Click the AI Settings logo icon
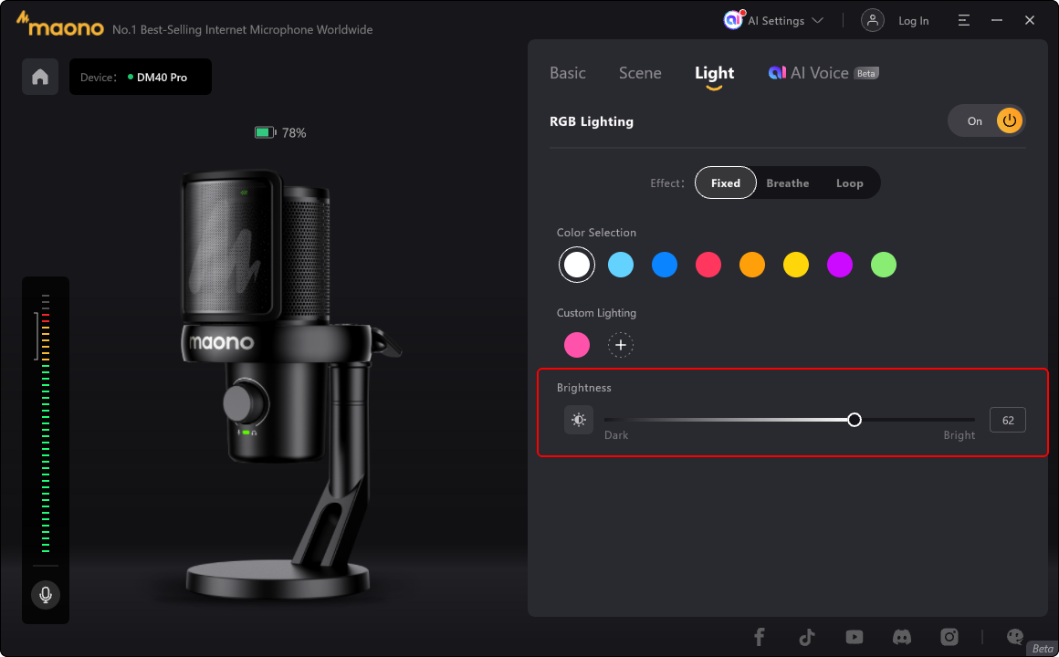 point(733,19)
